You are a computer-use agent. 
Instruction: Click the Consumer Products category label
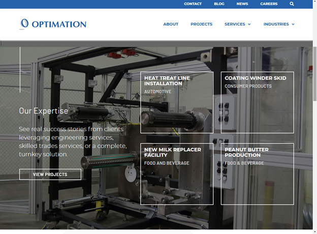coord(248,86)
